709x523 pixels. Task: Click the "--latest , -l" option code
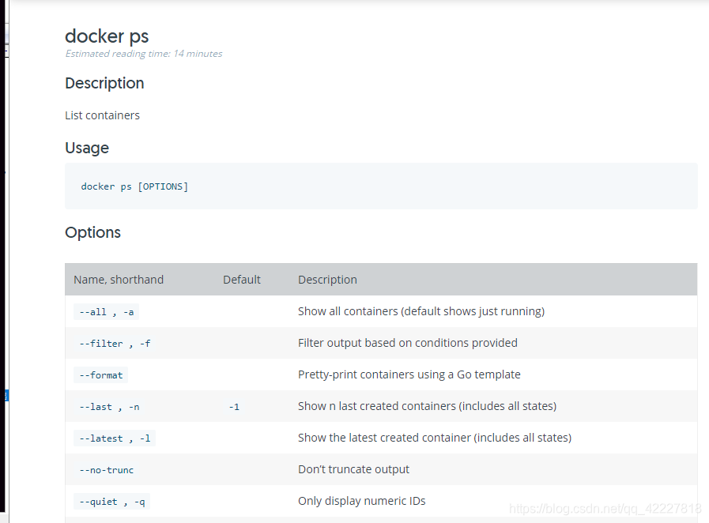(x=115, y=438)
